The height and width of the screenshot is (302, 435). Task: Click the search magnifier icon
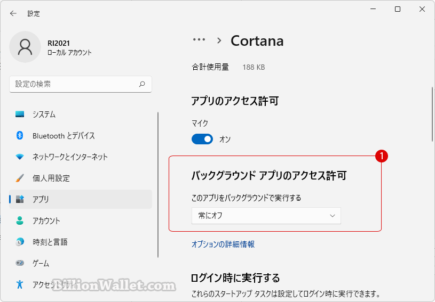point(142,84)
